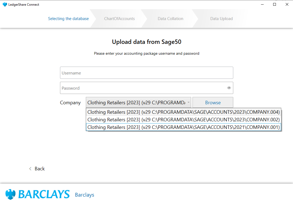293x205 pixels.
Task: Click the Back chevron arrow icon
Action: pos(30,169)
